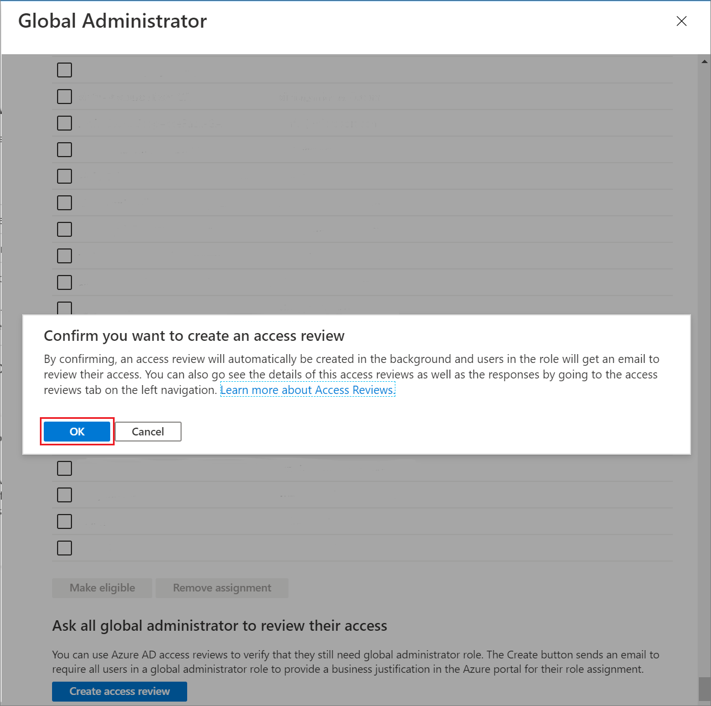Viewport: 711px width, 706px height.
Task: Check the eighth checkbox from the top
Action: point(65,256)
